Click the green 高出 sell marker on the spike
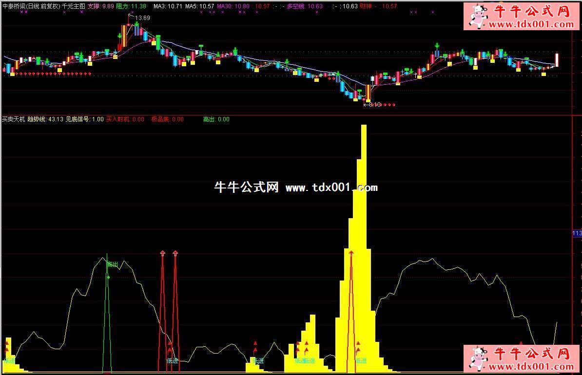Viewport: 582px width, 375px height. 112,264
